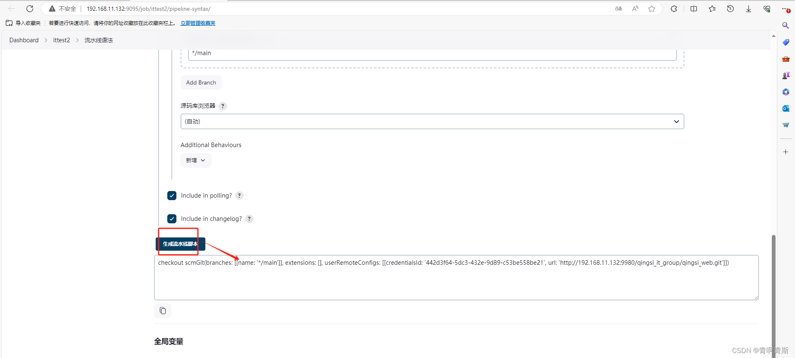Open browser extensions puzzle icon
The image size is (795, 358).
pos(674,9)
